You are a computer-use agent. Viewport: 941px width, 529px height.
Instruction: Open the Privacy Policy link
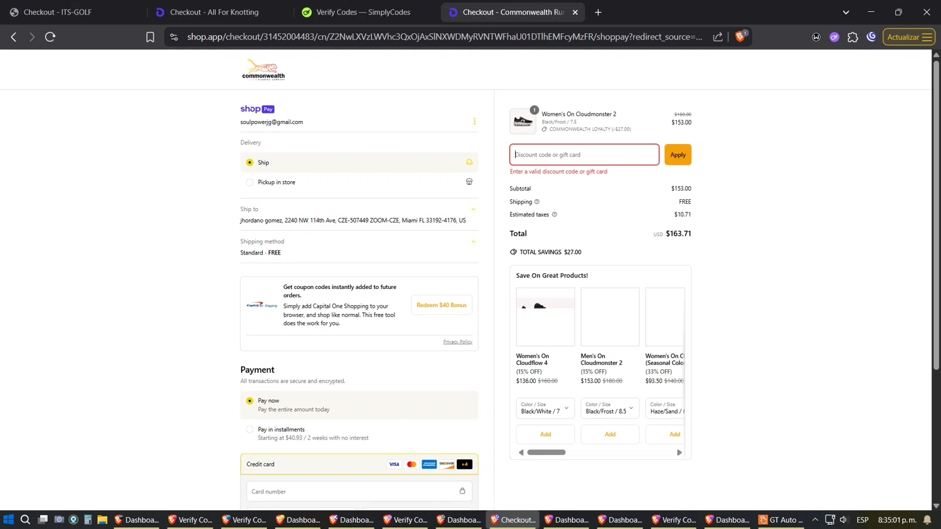[457, 342]
